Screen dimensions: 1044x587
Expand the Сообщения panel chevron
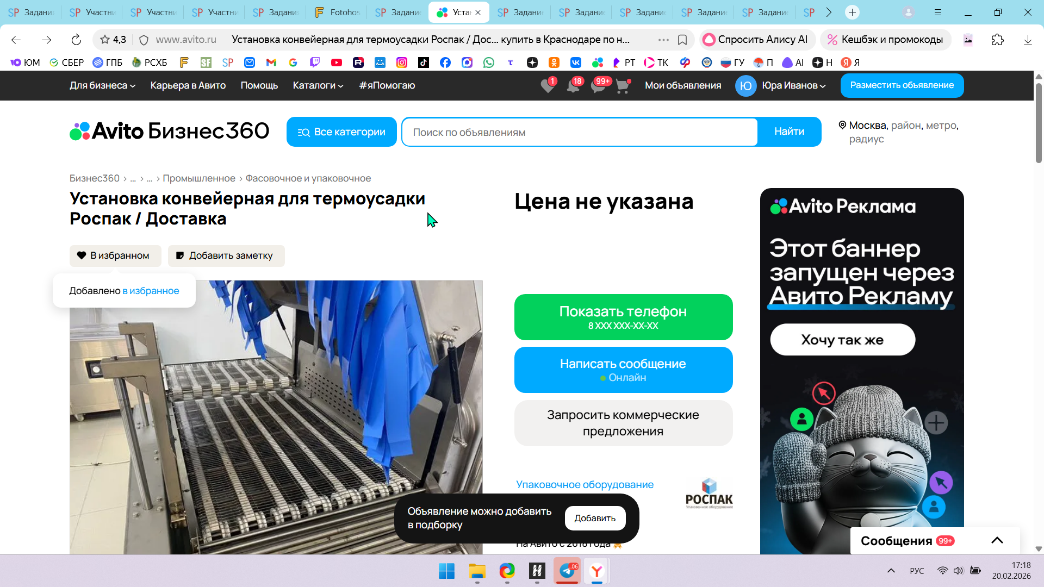click(x=997, y=540)
